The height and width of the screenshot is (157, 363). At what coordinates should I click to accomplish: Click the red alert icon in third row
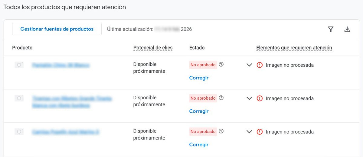(260, 132)
